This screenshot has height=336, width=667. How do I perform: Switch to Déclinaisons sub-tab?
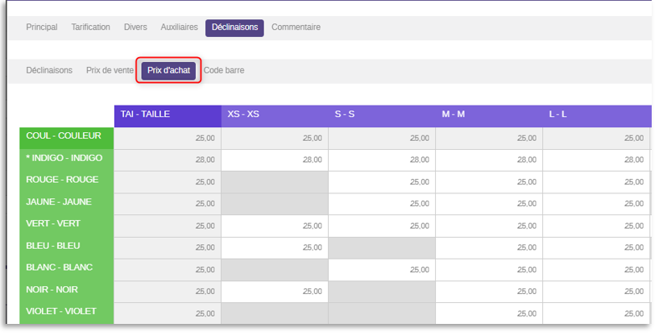pos(49,71)
